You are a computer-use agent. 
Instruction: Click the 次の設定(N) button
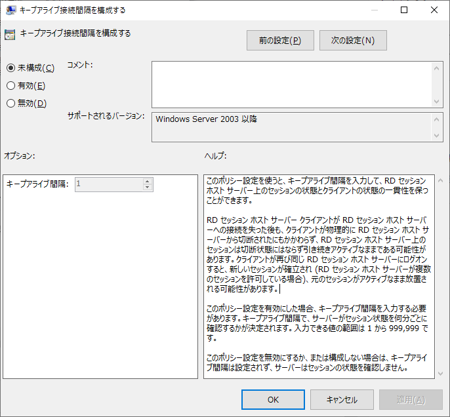(x=353, y=41)
